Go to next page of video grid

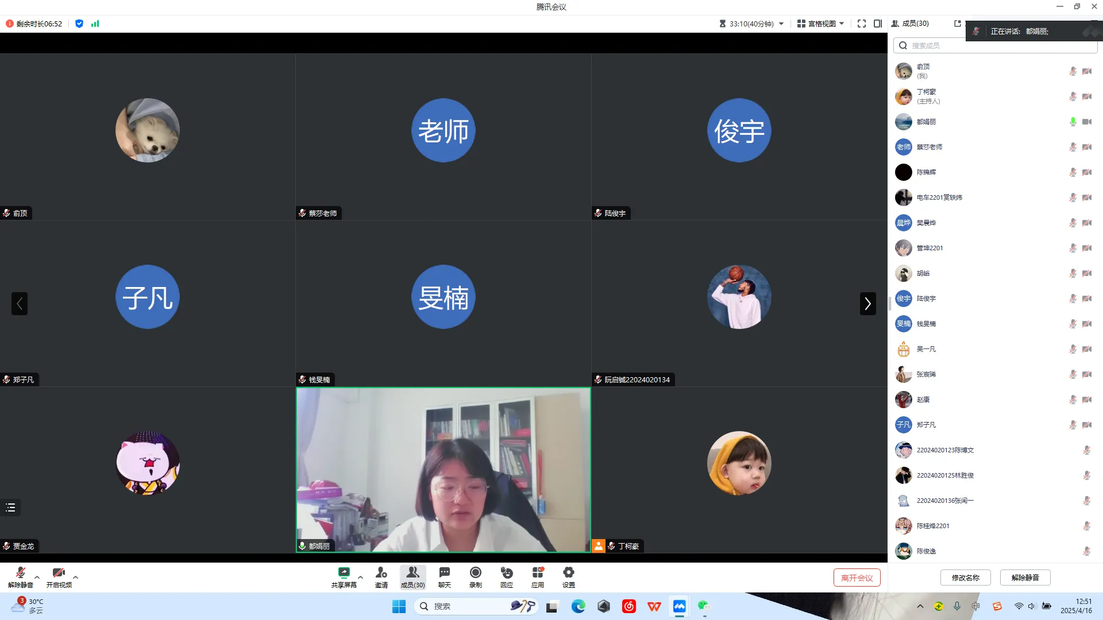click(867, 304)
